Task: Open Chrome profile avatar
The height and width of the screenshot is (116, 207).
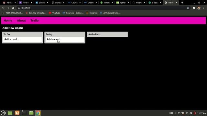Action: click(x=199, y=8)
